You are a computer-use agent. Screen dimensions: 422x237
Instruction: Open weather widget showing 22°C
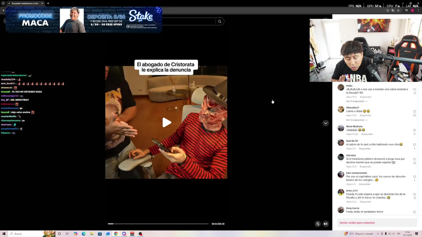pos(359,234)
